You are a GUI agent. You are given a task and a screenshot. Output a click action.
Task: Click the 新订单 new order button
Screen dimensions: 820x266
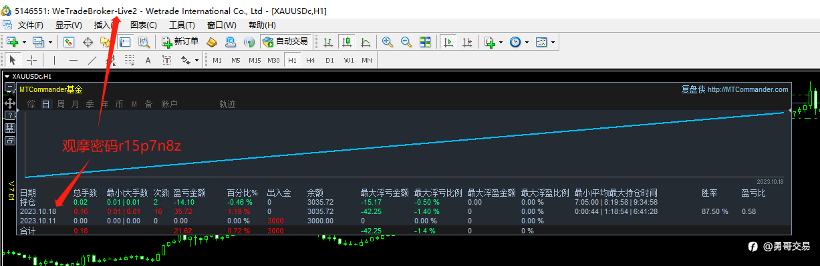point(180,41)
